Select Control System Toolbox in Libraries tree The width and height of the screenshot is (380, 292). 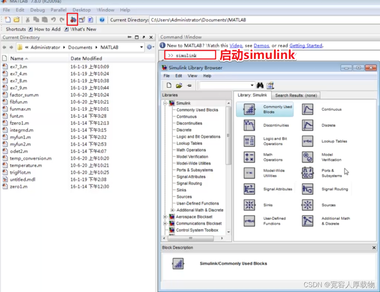197,230
